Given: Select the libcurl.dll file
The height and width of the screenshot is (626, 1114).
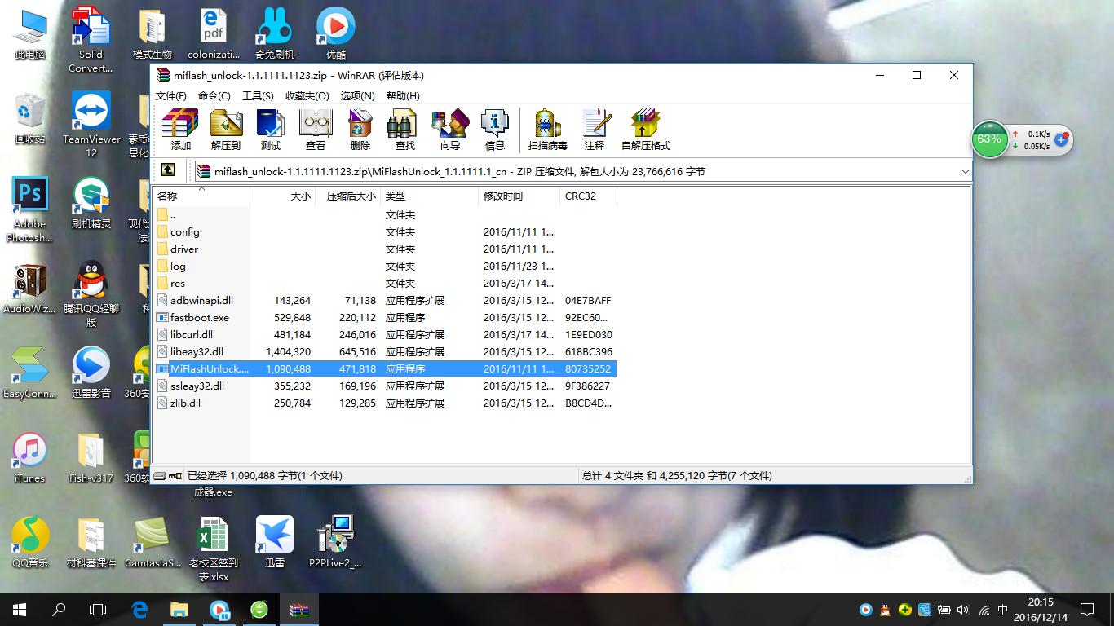Looking at the screenshot, I should coord(385,334).
